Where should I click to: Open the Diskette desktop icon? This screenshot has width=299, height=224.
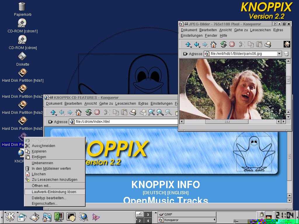(x=22, y=56)
